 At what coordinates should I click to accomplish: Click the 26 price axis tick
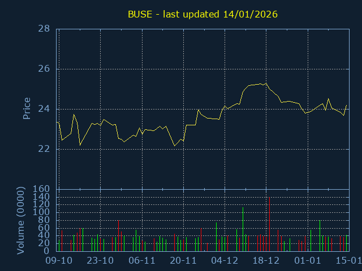point(45,69)
